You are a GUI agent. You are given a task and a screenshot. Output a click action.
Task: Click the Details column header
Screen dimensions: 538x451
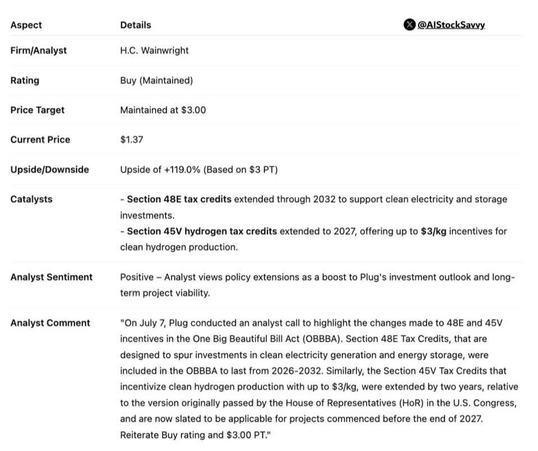(x=135, y=25)
